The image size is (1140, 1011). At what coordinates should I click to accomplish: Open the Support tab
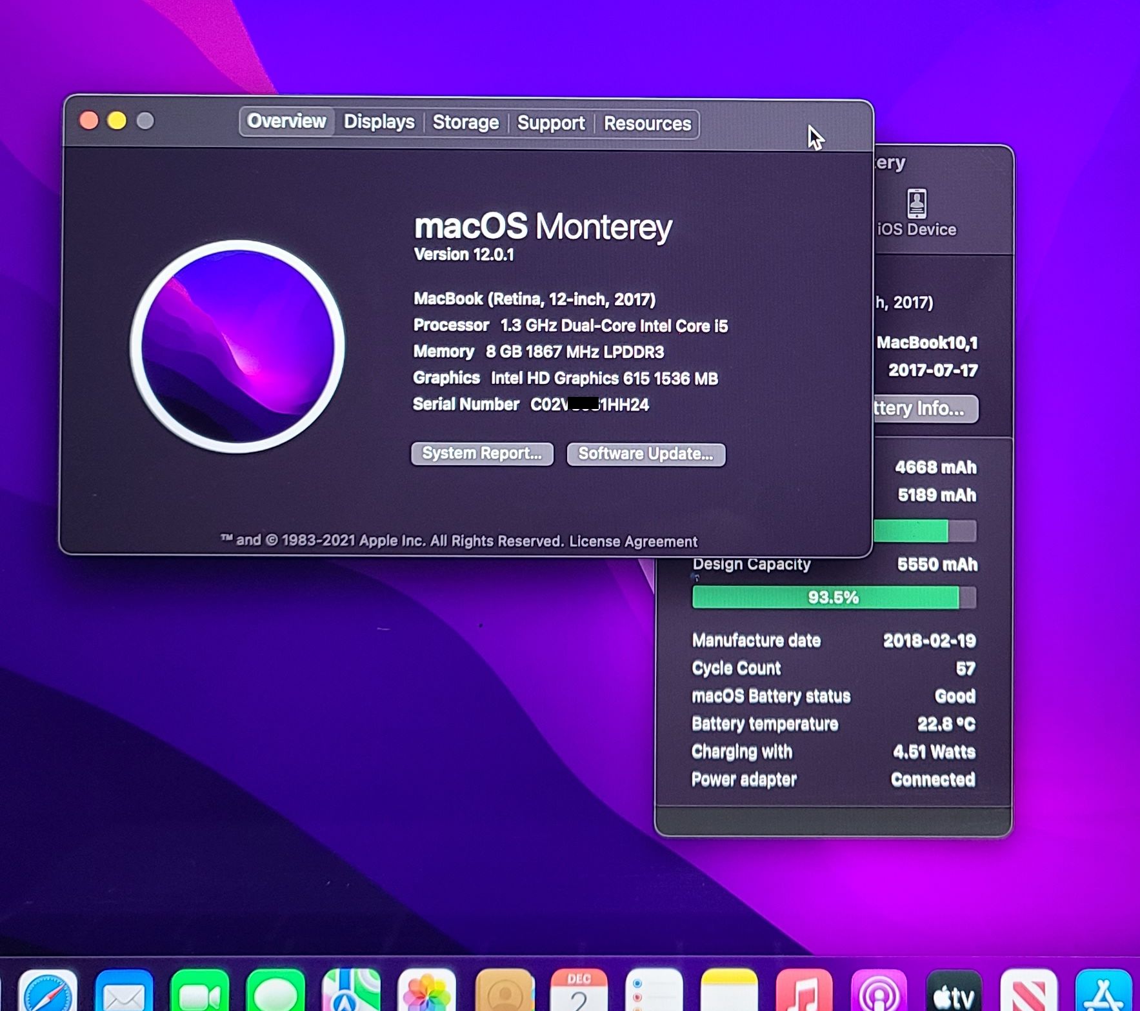click(x=550, y=123)
